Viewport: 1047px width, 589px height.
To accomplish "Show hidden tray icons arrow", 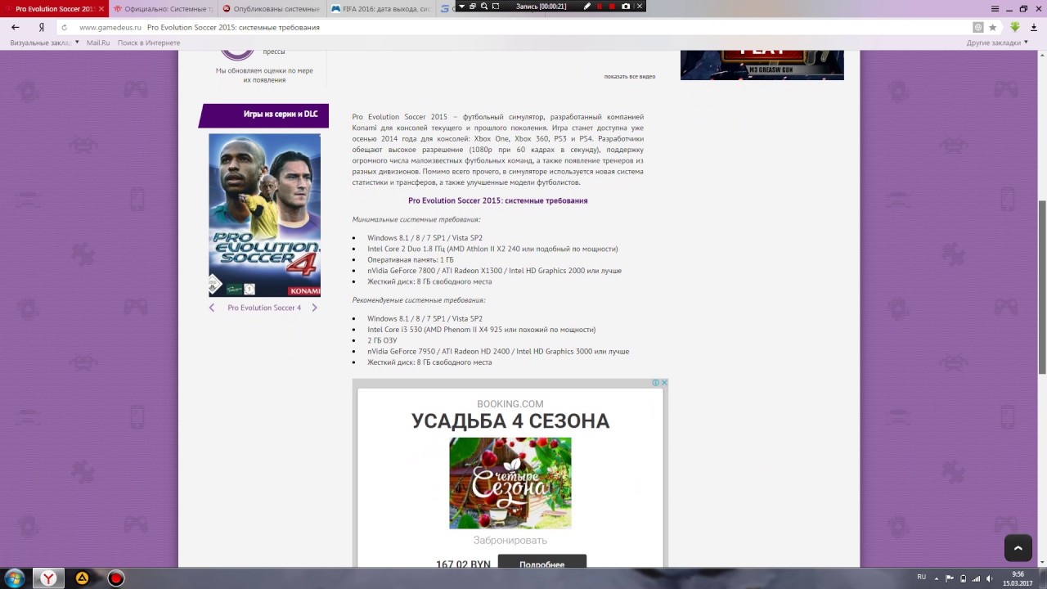I will tap(938, 578).
